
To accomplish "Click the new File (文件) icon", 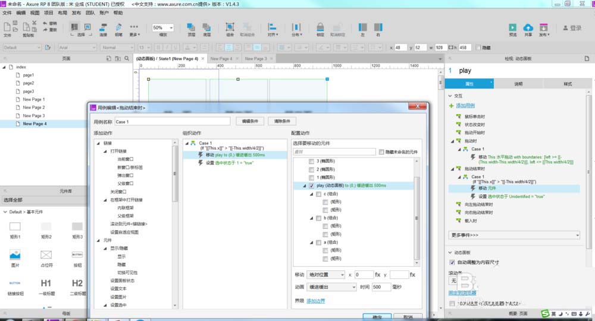I will [x=7, y=27].
